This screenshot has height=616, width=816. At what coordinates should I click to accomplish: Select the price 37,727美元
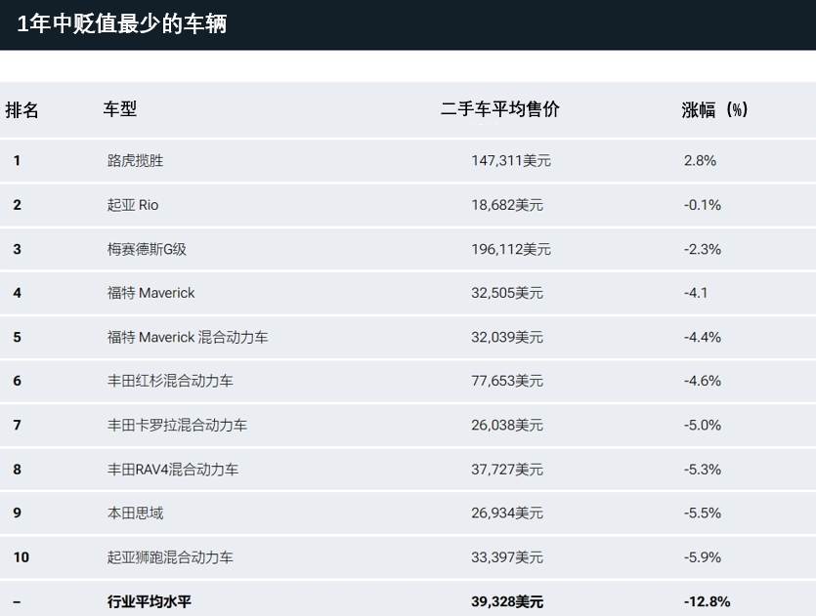click(507, 470)
